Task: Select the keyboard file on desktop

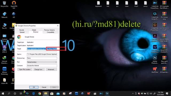Action: [98, 4]
